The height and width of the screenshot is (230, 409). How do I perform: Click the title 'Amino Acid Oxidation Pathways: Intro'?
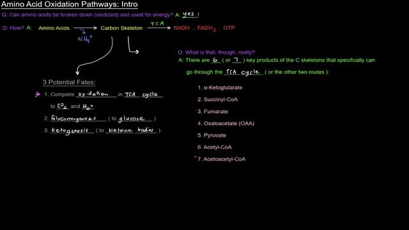tap(70, 4)
